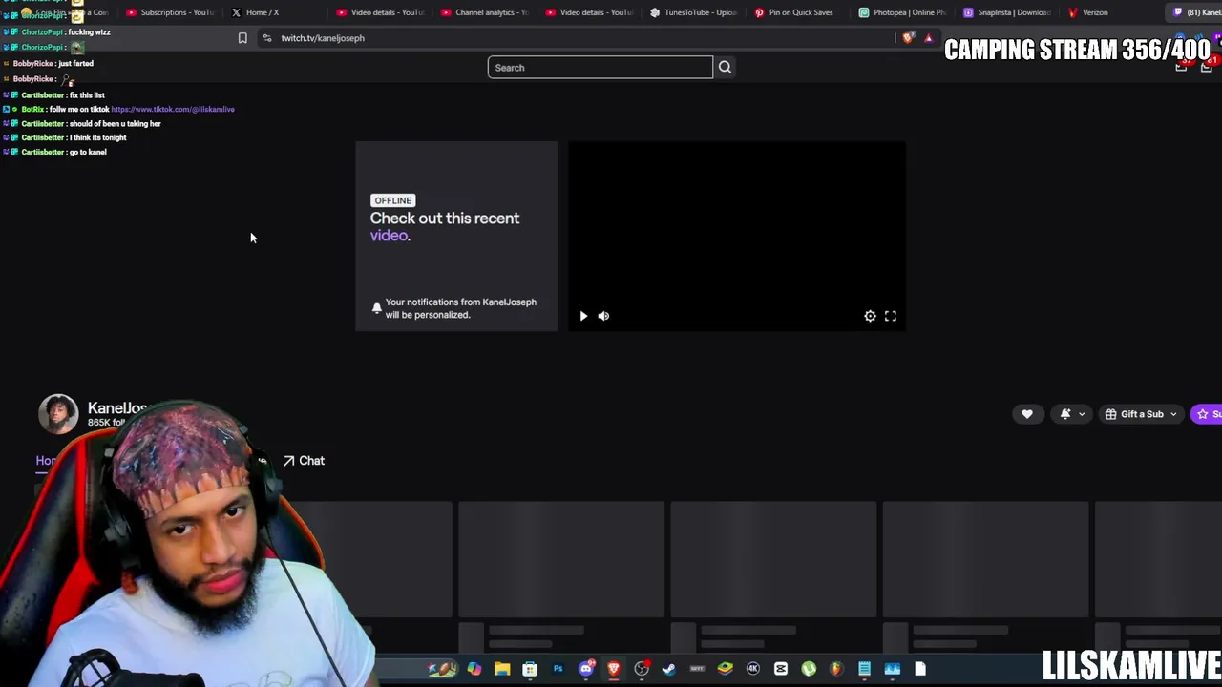This screenshot has width=1222, height=687.
Task: Switch to the Verizon browser tab
Action: pos(1088,12)
